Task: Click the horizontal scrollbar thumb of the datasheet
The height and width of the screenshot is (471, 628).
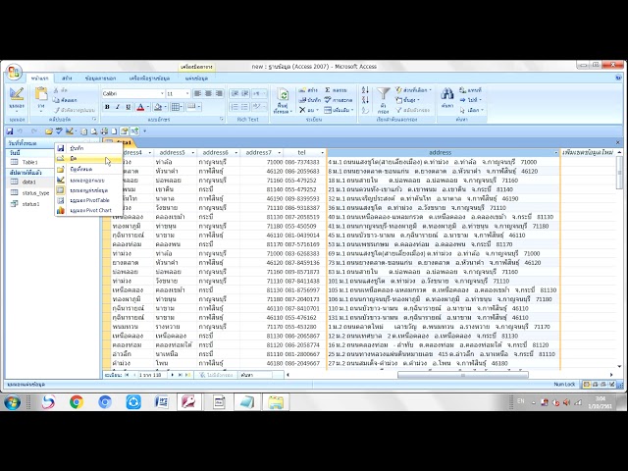Action: 462,375
